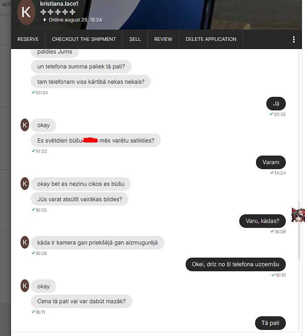
Task: Click the anime character sticker at right edge
Action: click(298, 215)
